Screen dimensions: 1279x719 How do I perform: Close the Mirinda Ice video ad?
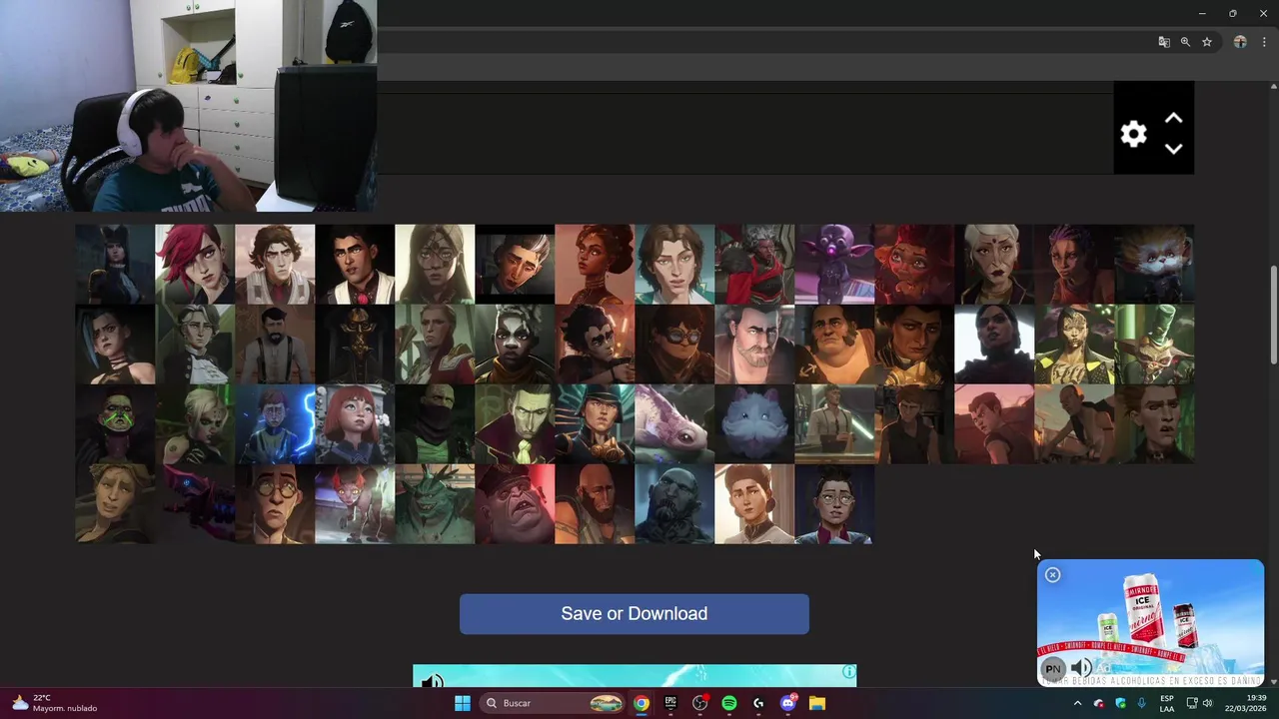[1052, 575]
